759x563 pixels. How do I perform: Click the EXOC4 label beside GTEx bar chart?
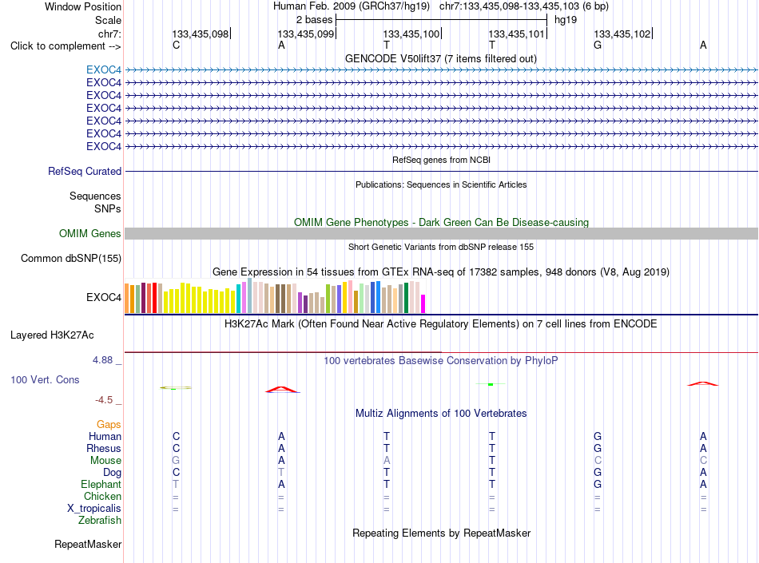104,297
